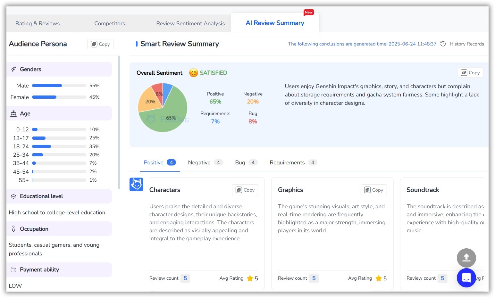The image size is (495, 298).
Task: Click the copy icon in Overall Sentiment button
Action: pyautogui.click(x=464, y=73)
